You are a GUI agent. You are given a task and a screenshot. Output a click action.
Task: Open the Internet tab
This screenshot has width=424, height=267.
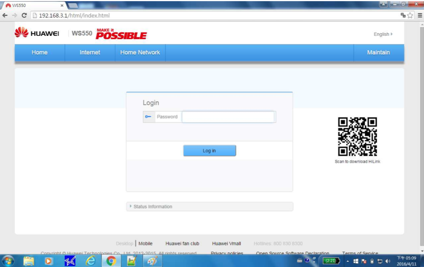point(90,52)
